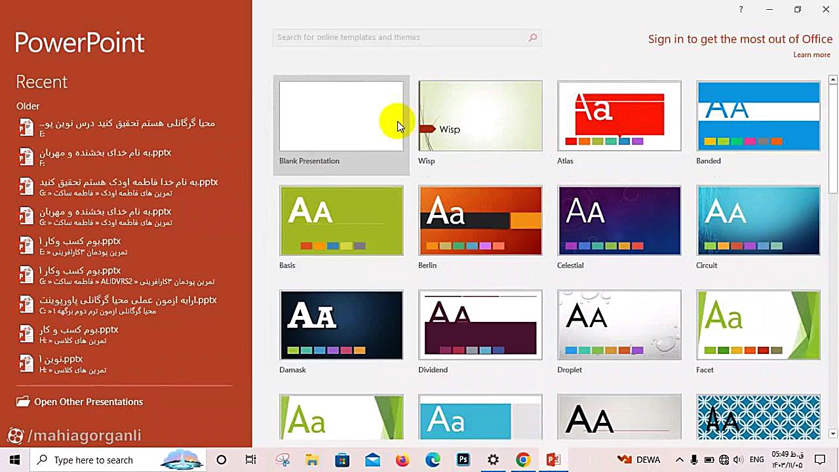Image resolution: width=839 pixels, height=472 pixels.
Task: Pick the Droplet template
Action: pyautogui.click(x=619, y=325)
